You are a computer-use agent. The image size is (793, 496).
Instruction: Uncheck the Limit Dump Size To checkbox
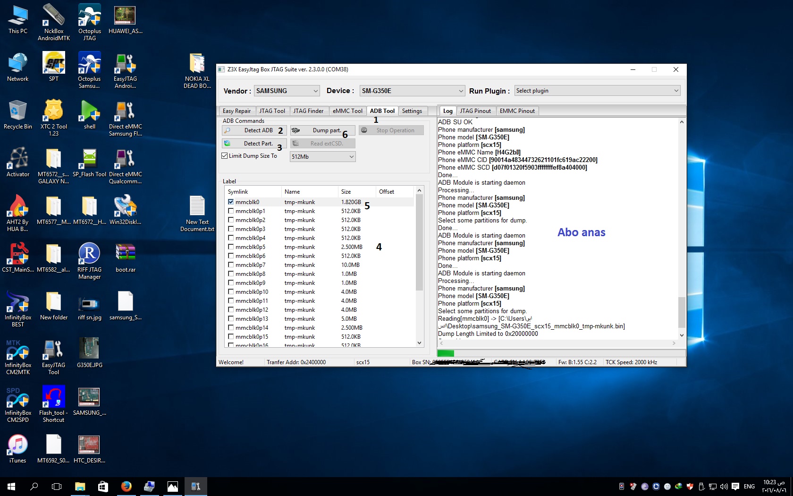[x=225, y=156]
